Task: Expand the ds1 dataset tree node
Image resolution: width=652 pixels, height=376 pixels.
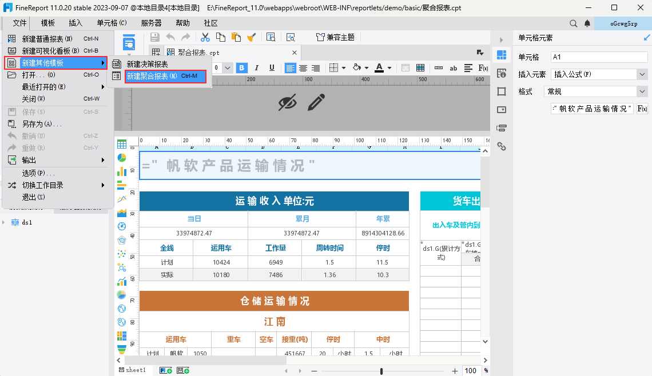Action: point(5,222)
